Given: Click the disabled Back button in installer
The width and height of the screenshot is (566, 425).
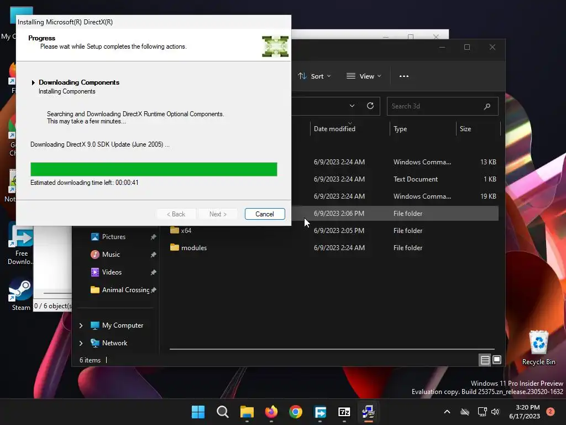Looking at the screenshot, I should point(176,214).
